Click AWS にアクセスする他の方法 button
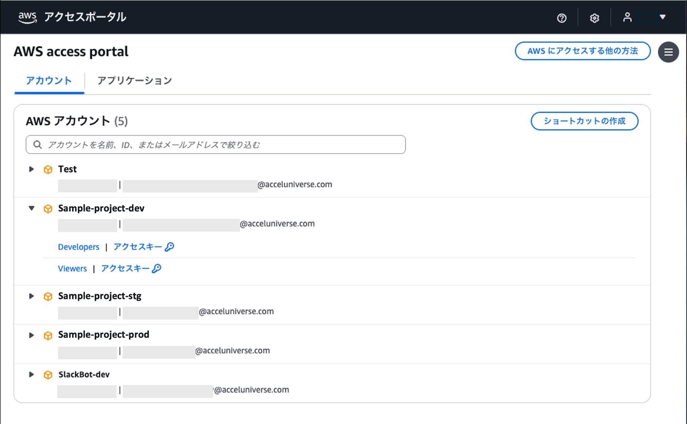687x424 pixels. [x=583, y=51]
